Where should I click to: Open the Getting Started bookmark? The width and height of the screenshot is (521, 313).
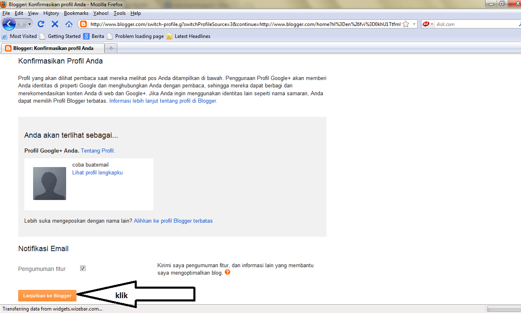60,36
